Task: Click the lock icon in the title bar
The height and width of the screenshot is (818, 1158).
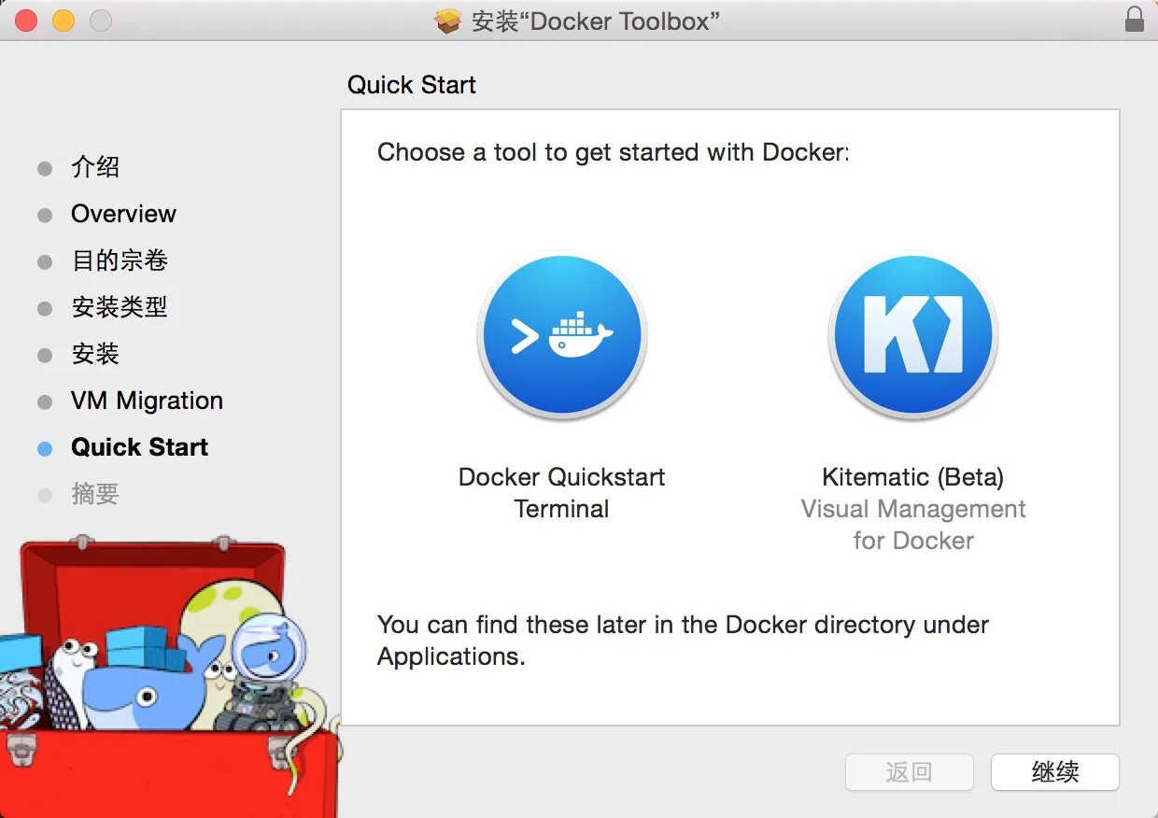Action: pos(1135,20)
